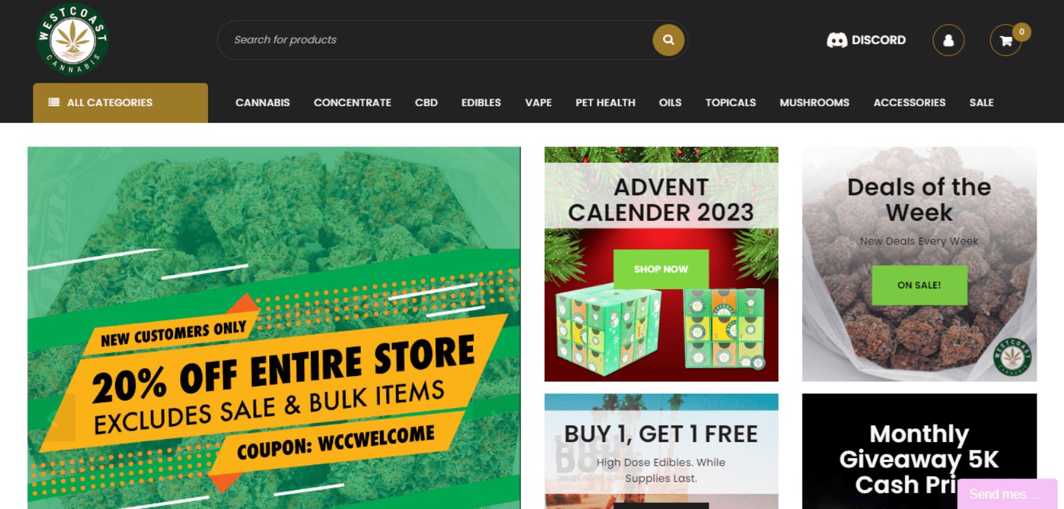The width and height of the screenshot is (1064, 509).
Task: Click the All Categories list icon
Action: pos(54,102)
